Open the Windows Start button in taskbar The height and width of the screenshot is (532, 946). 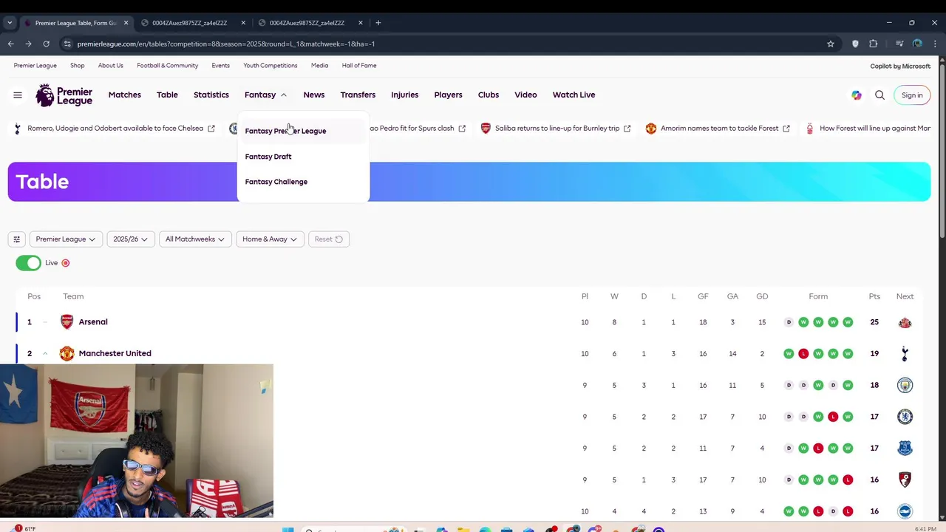click(288, 529)
